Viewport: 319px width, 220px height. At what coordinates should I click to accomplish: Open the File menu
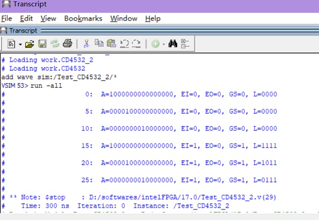coord(7,18)
